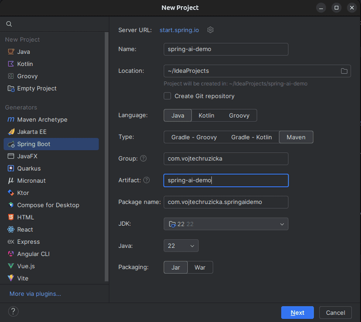Click the help icon next to Group
361x322 pixels.
point(143,158)
